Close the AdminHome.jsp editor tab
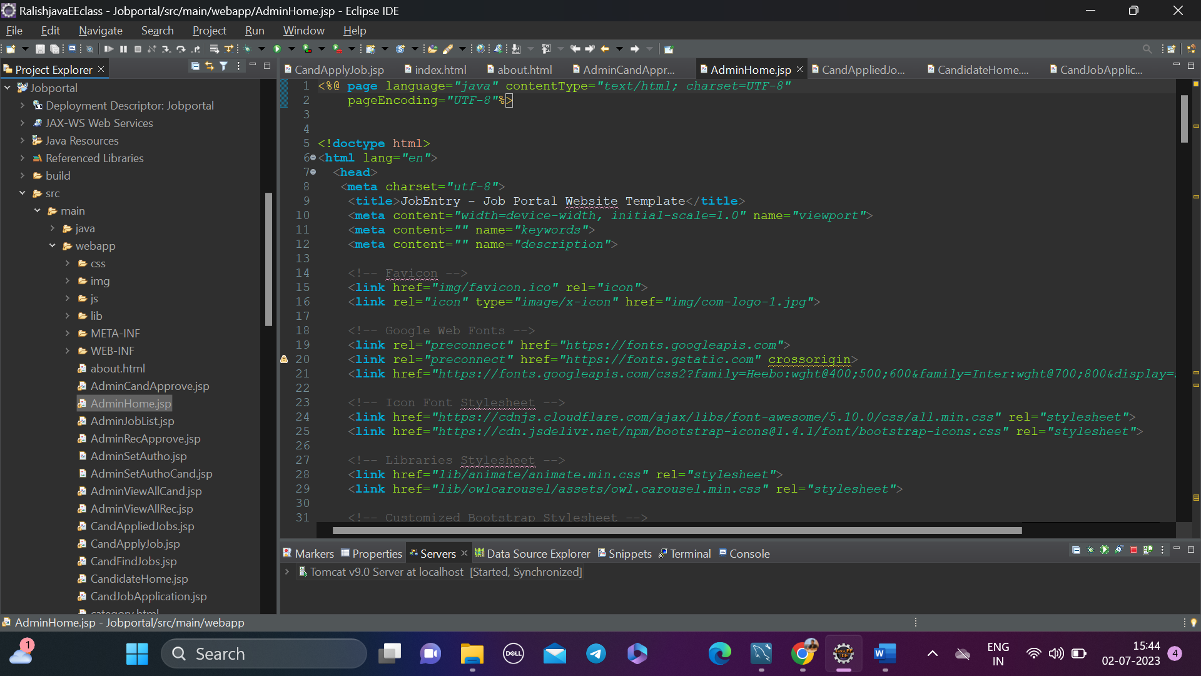The height and width of the screenshot is (676, 1201). (x=799, y=69)
